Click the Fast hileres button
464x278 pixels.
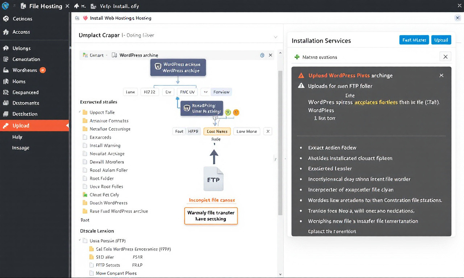click(x=414, y=40)
